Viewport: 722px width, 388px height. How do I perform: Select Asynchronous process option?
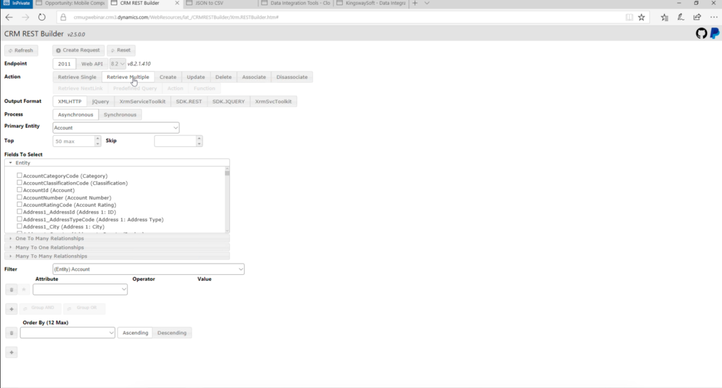tap(76, 115)
